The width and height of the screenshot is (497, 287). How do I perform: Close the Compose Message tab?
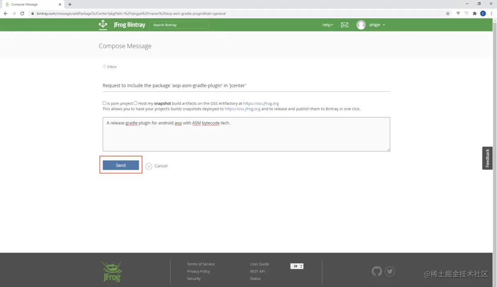pos(60,4)
